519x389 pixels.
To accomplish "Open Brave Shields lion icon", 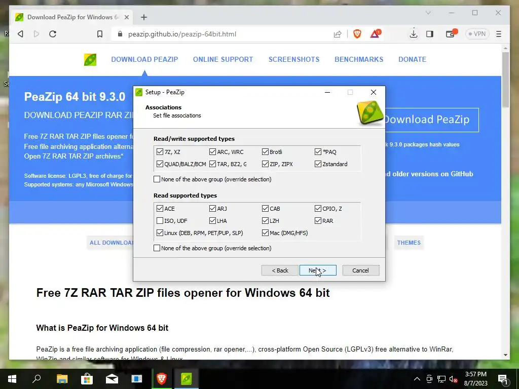I will click(357, 34).
